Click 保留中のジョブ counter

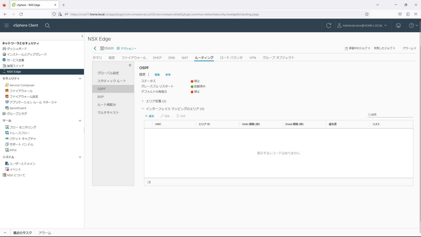357,48
